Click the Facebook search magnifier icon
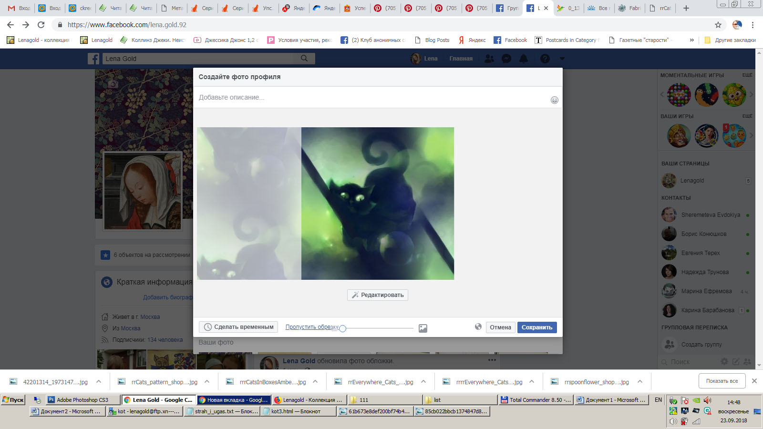This screenshot has height=429, width=763. point(304,58)
